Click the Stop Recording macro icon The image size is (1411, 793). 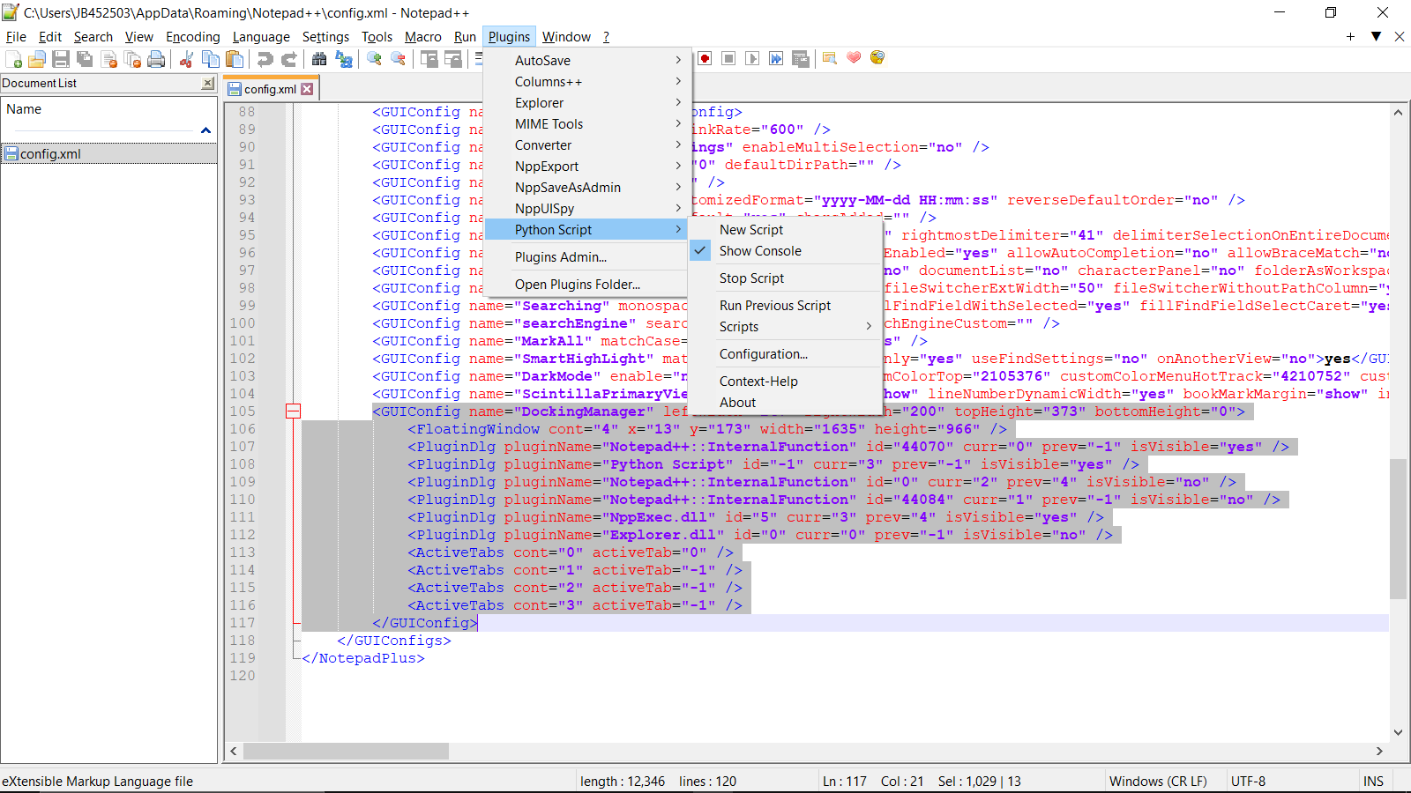[x=728, y=58]
